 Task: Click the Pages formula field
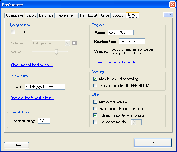(121, 32)
